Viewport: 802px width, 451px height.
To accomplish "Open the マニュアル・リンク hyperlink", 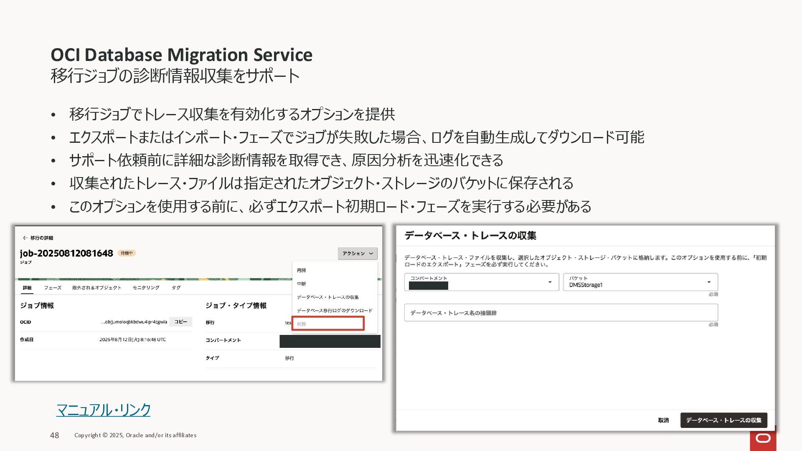I will pyautogui.click(x=103, y=410).
